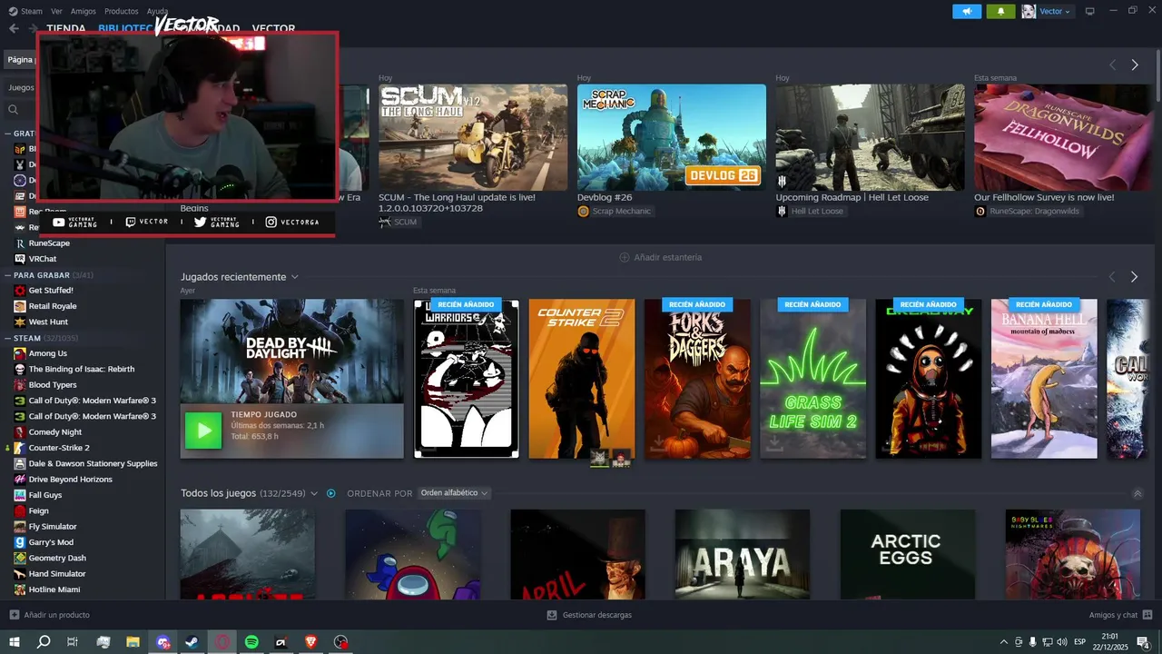The width and height of the screenshot is (1162, 654).
Task: Click the Big Picture mode monitor icon
Action: point(1089,11)
